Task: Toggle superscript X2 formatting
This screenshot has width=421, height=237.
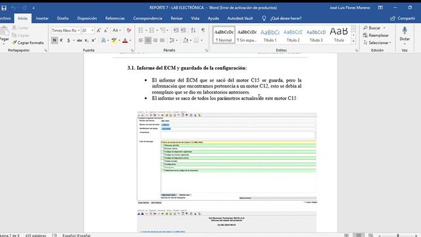Action: point(93,40)
